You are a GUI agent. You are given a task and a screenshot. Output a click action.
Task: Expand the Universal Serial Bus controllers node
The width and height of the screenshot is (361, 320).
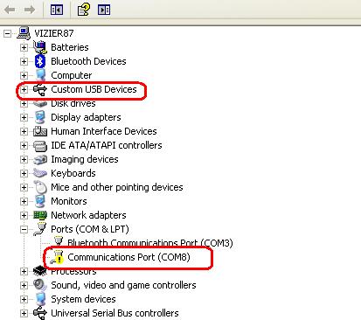click(x=24, y=313)
